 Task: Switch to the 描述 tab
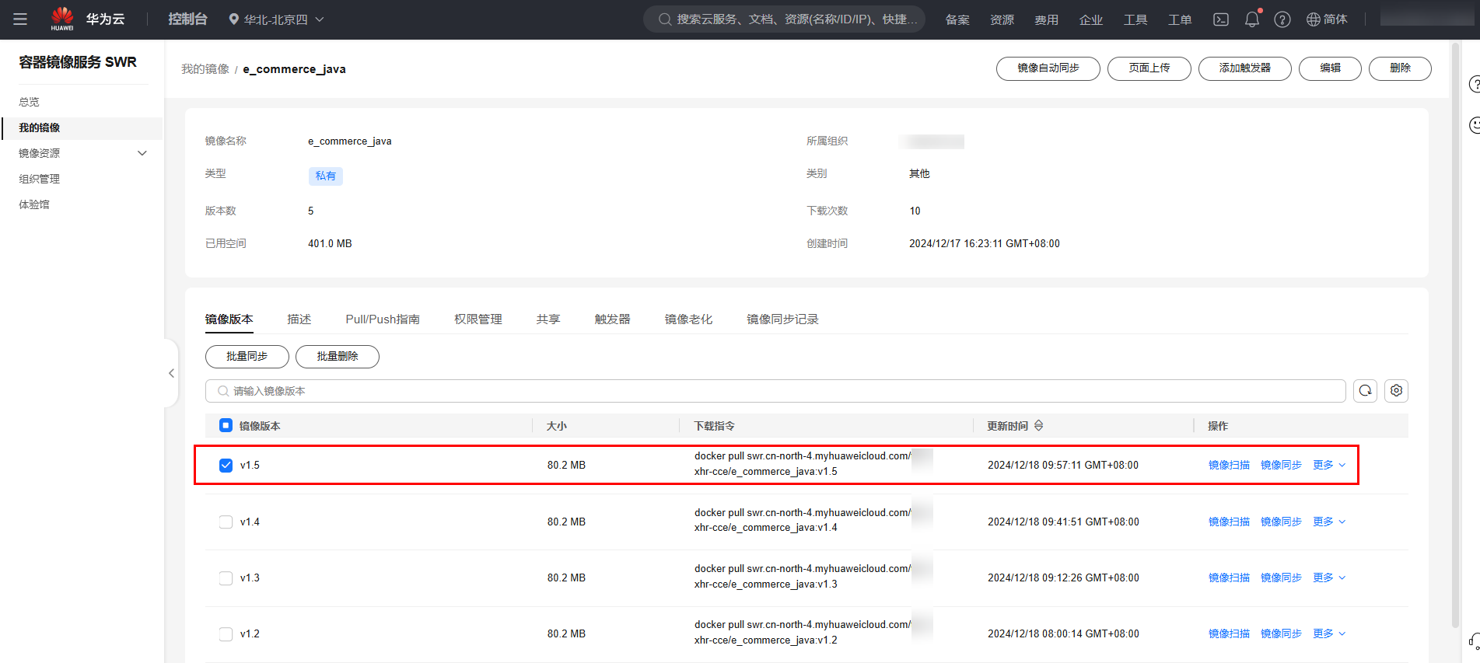[299, 319]
